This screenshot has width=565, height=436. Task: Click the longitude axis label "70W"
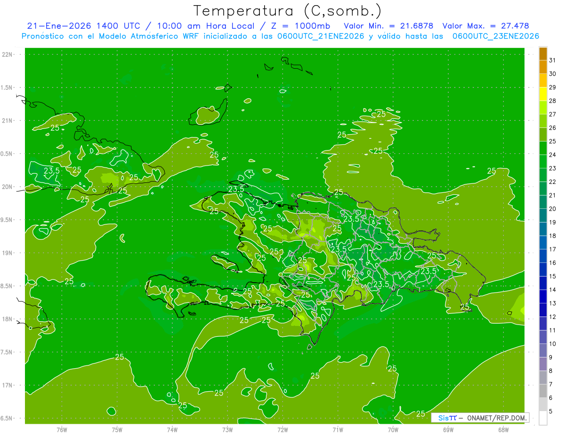[x=393, y=429]
